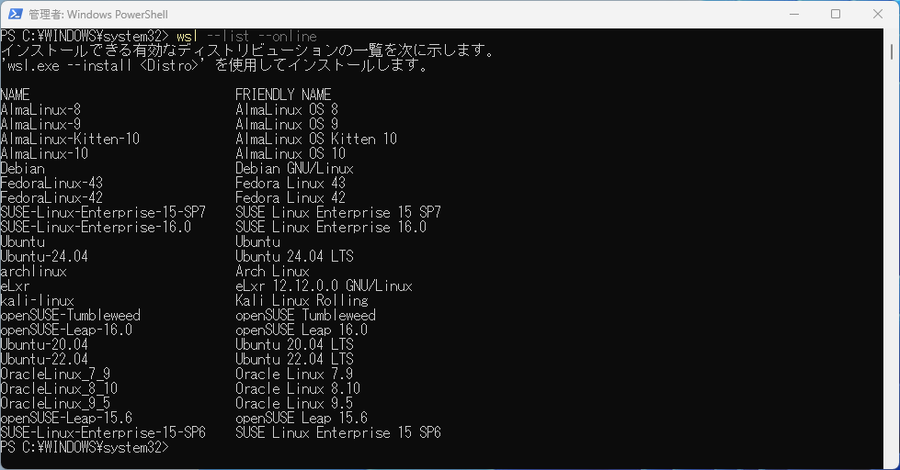Screen dimensions: 900x470
Task: Click the Windows PowerShell title text
Action: click(91, 15)
